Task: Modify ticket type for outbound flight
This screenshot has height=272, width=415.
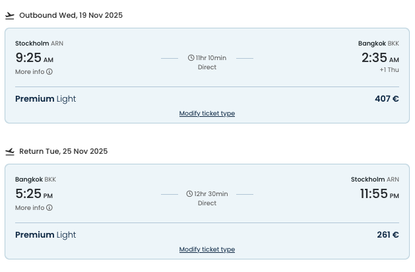Action: [x=207, y=114]
